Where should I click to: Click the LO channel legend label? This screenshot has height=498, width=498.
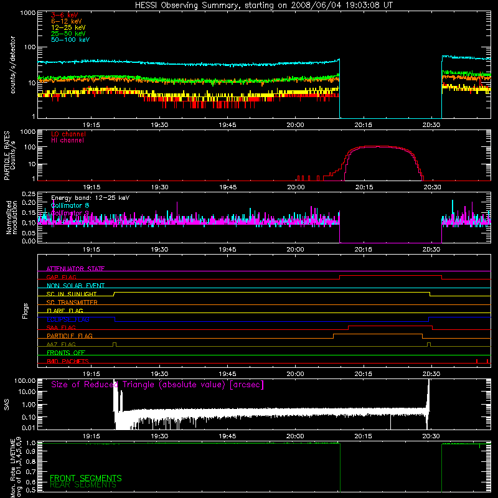tap(68, 134)
